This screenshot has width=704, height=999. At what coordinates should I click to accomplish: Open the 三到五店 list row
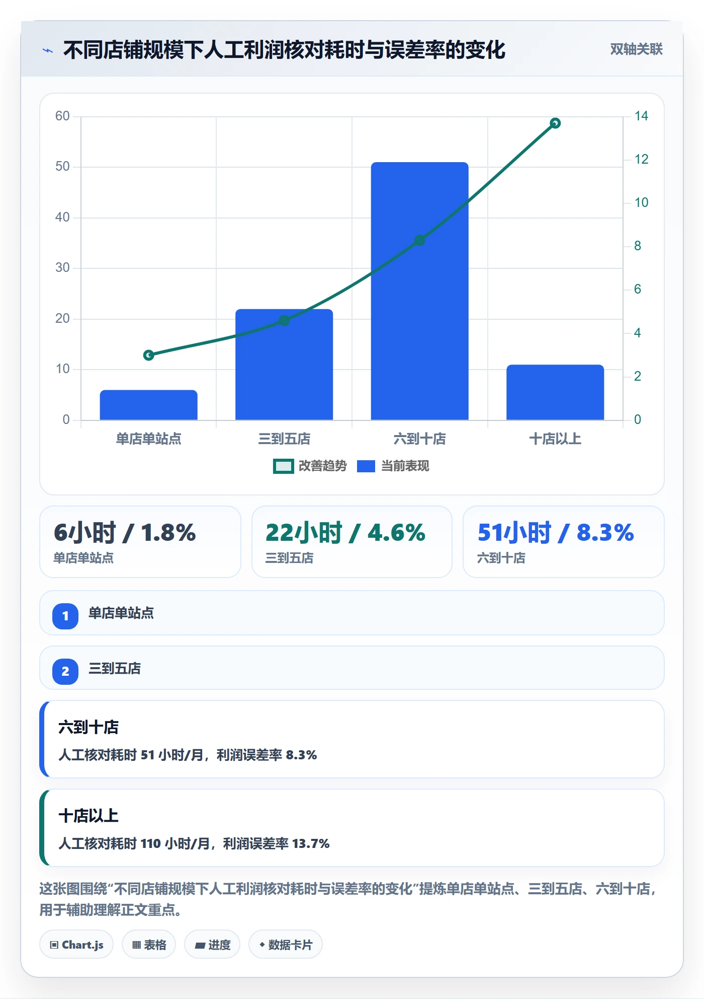click(352, 668)
